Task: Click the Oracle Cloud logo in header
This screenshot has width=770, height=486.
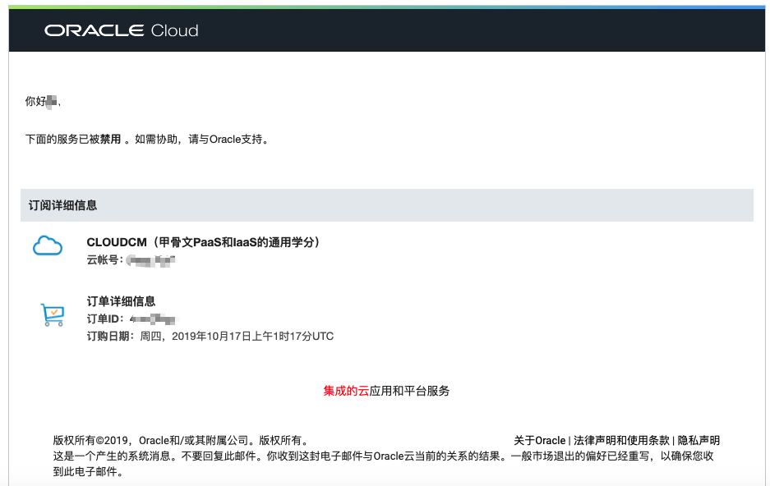Action: [122, 30]
